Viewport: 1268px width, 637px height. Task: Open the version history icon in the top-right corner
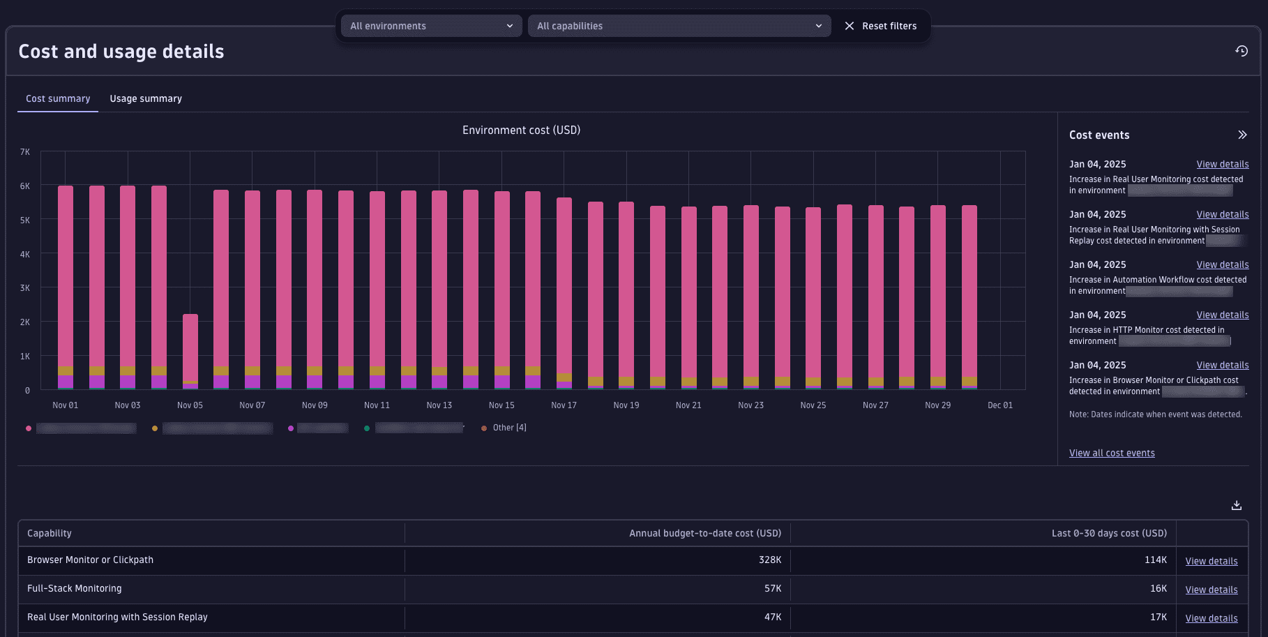tap(1242, 51)
